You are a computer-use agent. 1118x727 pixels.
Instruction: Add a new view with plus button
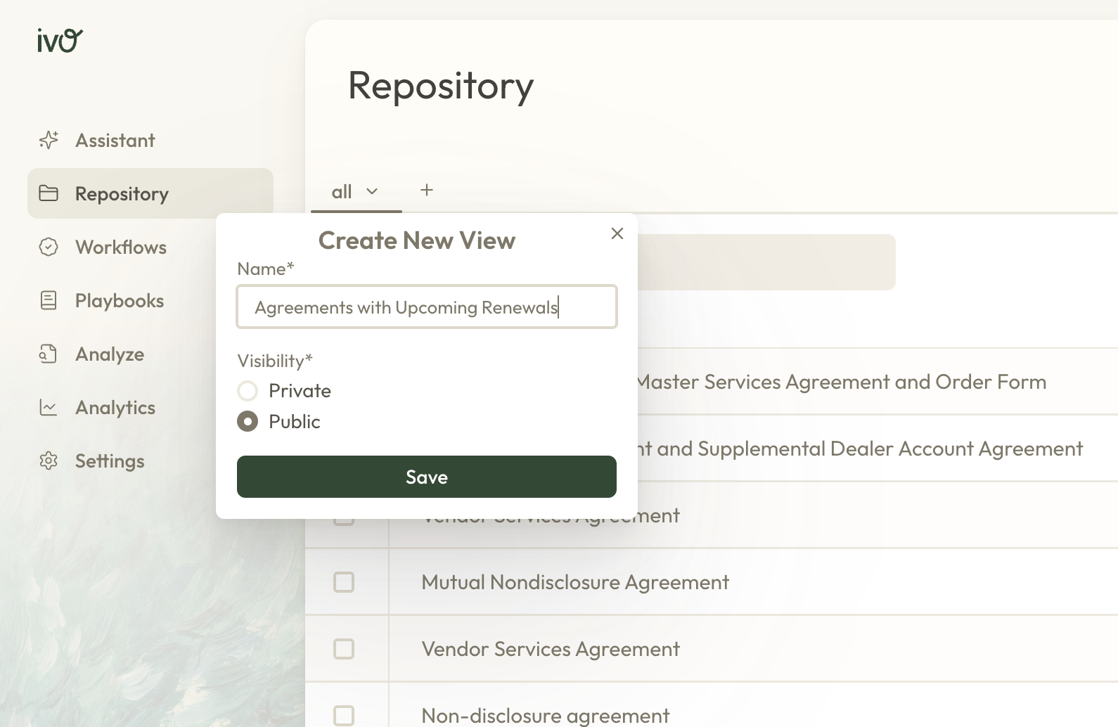pyautogui.click(x=427, y=191)
